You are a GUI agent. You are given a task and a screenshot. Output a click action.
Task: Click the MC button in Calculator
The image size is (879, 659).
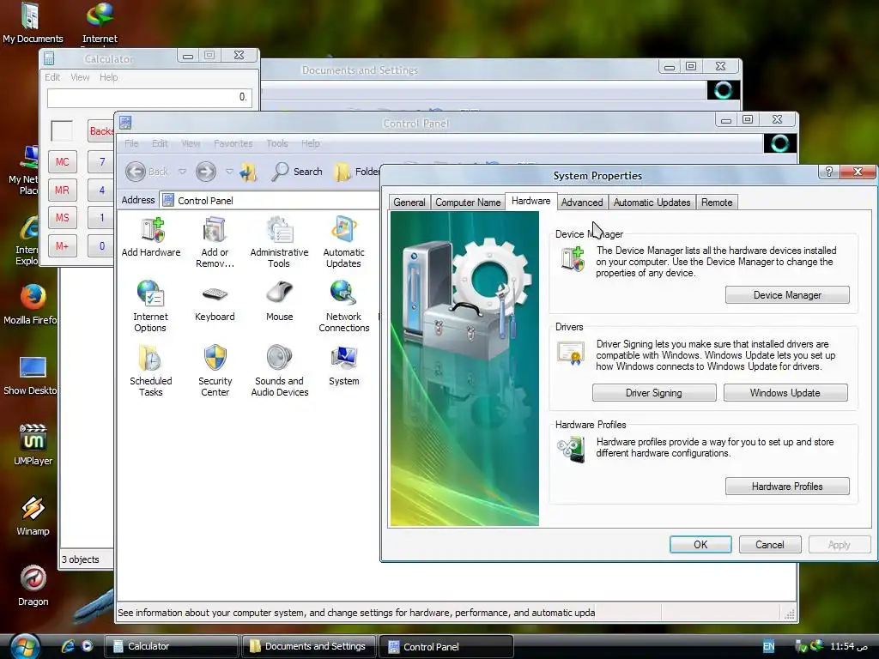point(62,162)
